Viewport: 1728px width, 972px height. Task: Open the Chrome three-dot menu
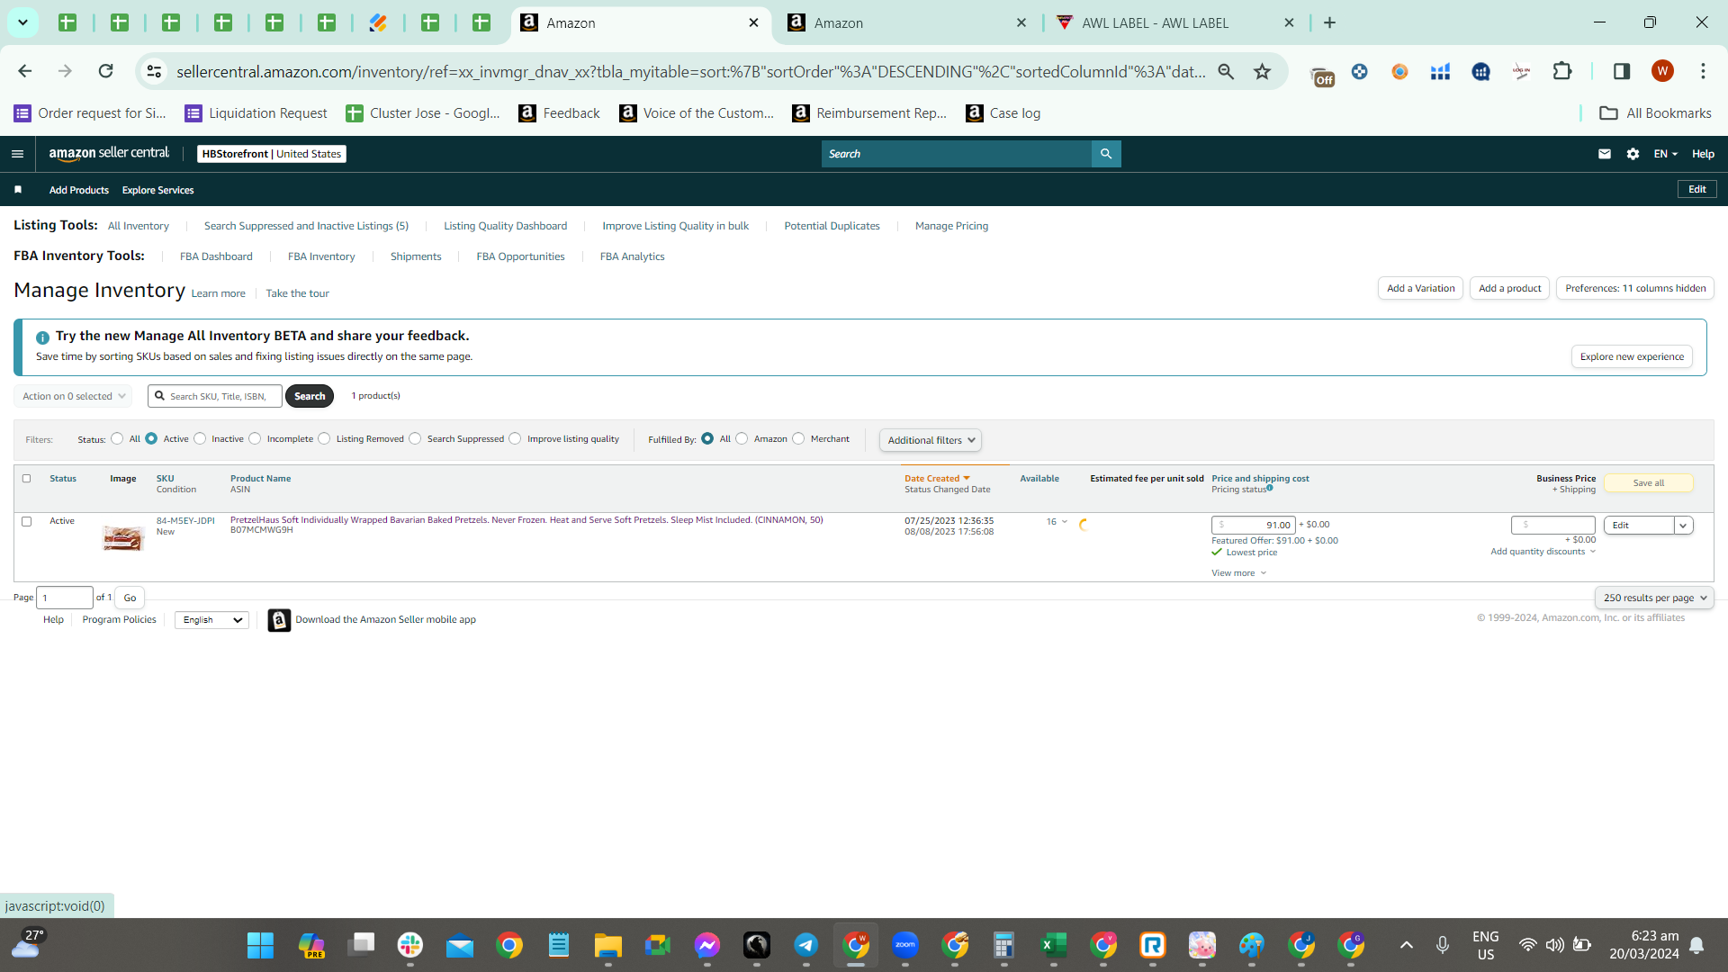point(1703,71)
